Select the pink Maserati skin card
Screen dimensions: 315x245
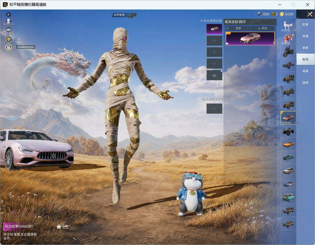250,39
